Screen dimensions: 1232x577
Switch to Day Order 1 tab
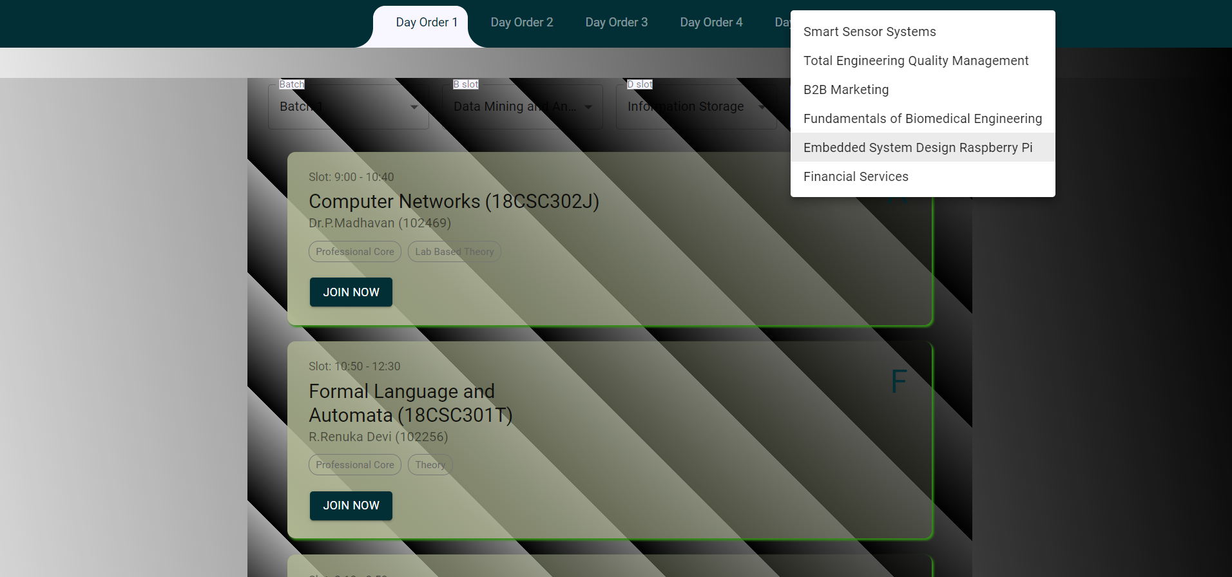[x=427, y=23]
